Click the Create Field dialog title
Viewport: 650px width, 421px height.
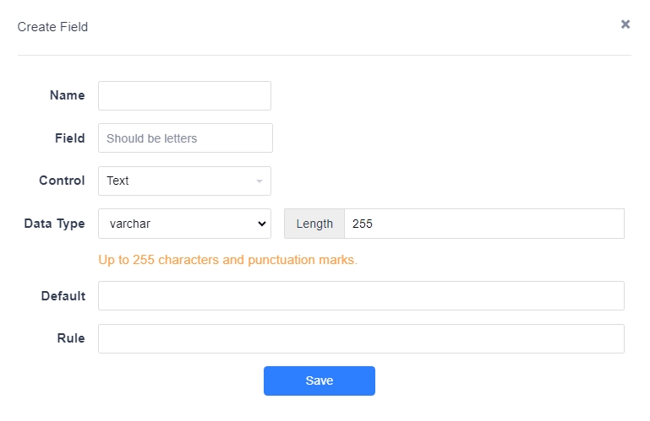(x=52, y=27)
